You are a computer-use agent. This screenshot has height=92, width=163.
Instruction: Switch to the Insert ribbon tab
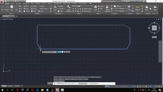[x=12, y=4]
